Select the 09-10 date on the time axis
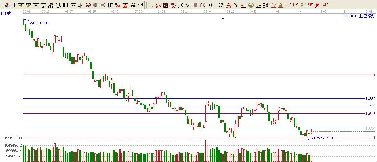 tap(208, 11)
